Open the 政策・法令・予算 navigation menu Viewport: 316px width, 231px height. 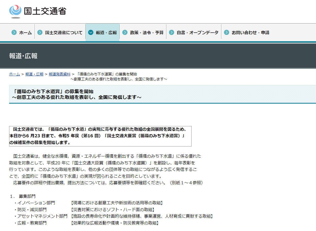[x=147, y=33]
